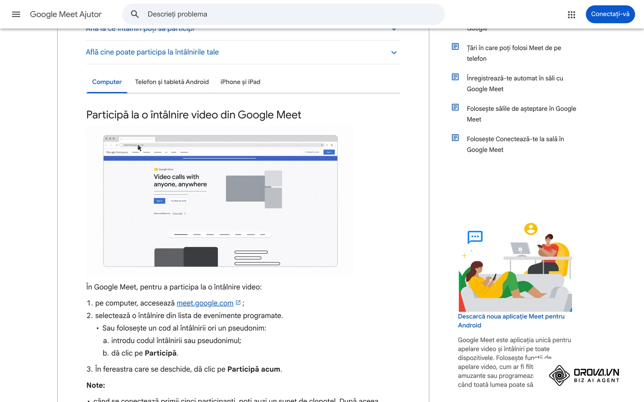Click text 'introdu codul întâlnirii sau pseudonimul'
The image size is (644, 402).
coord(175,340)
